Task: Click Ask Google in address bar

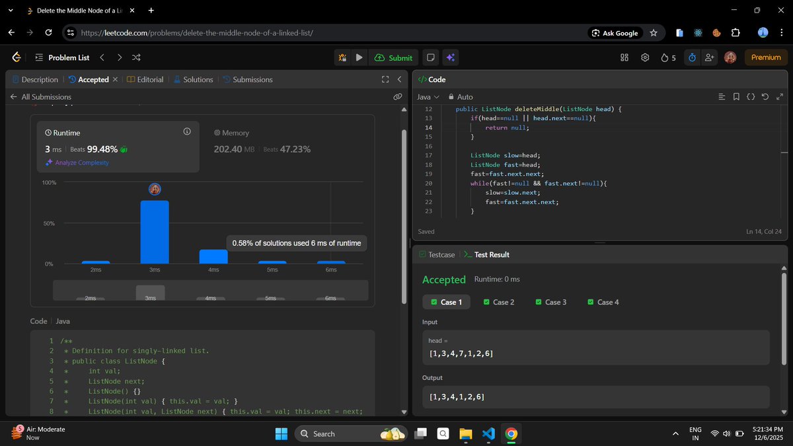Action: (615, 32)
